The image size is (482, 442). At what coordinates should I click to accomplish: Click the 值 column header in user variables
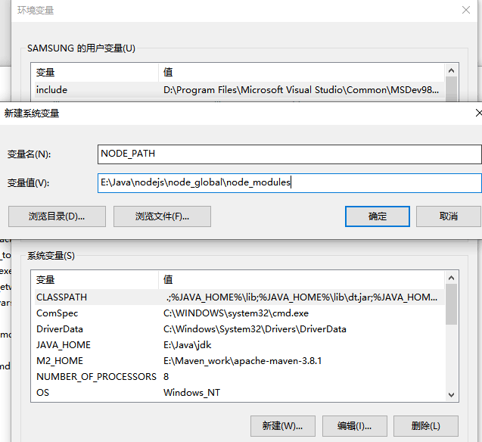pyautogui.click(x=302, y=72)
